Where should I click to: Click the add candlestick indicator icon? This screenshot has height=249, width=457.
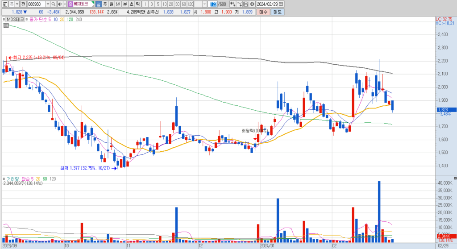(x=233, y=4)
